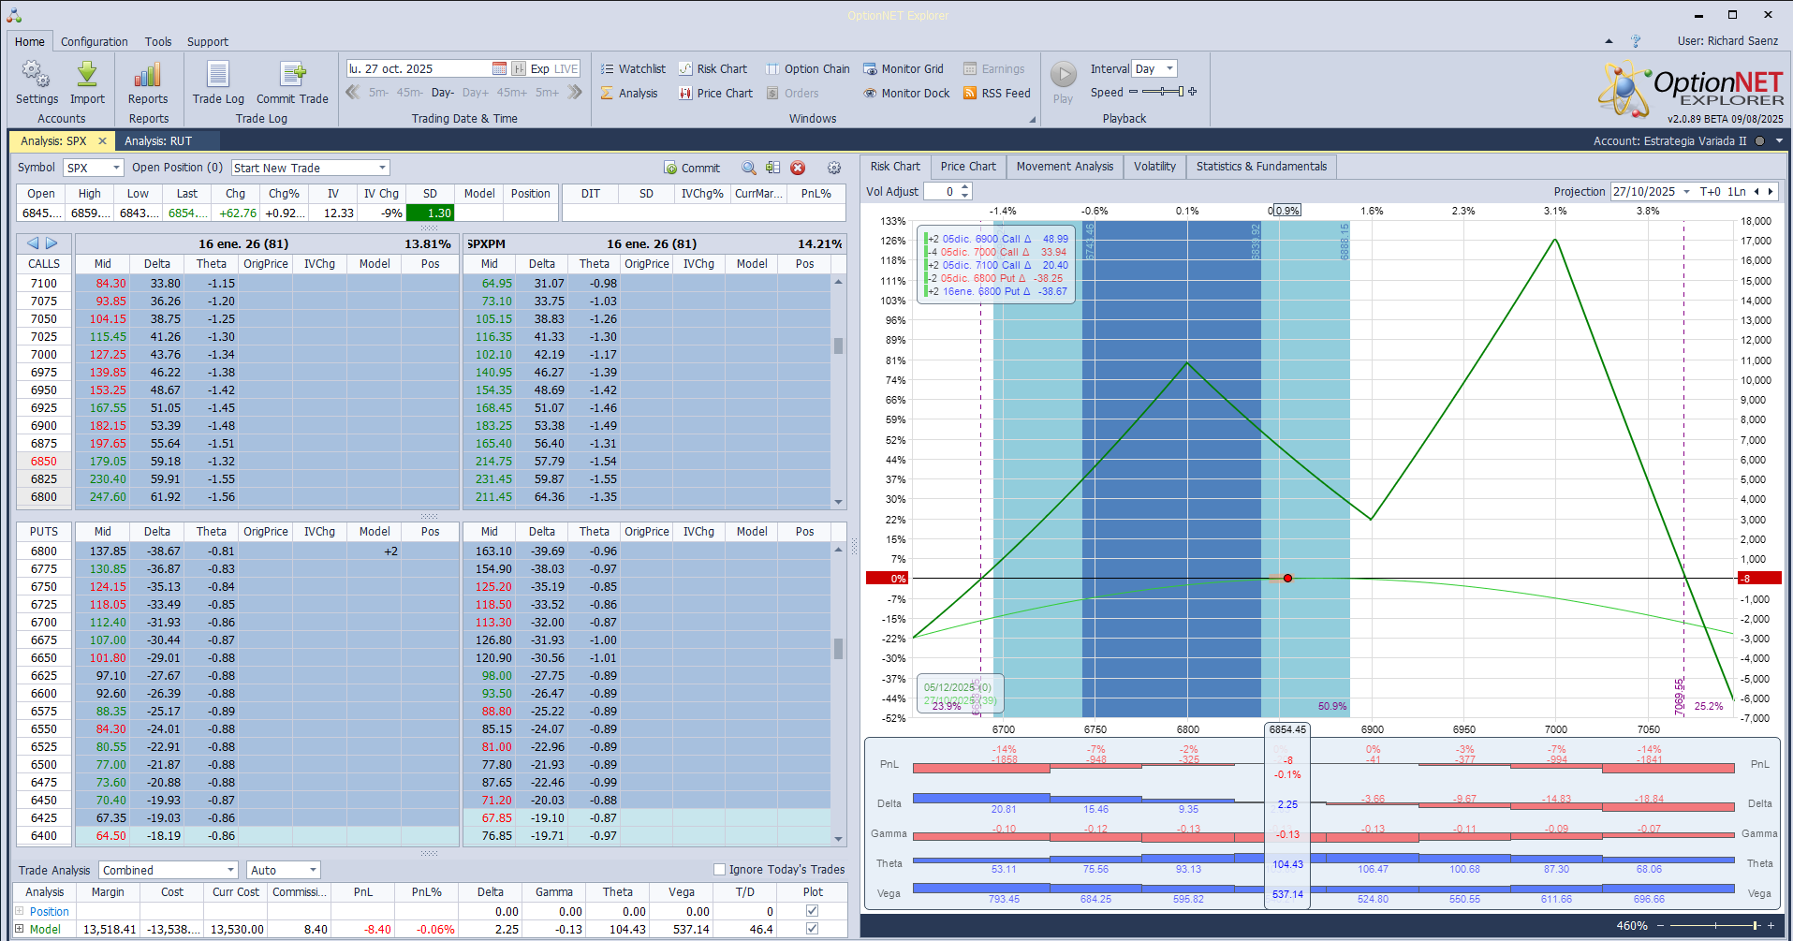Step back 45 minutes with 45m-
This screenshot has width=1793, height=941.
409,93
